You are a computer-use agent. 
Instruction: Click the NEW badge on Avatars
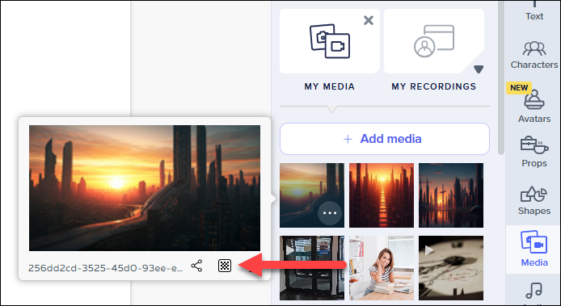click(x=519, y=87)
